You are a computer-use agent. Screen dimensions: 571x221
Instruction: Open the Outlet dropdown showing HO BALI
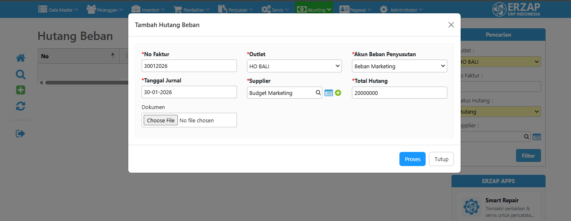[294, 66]
